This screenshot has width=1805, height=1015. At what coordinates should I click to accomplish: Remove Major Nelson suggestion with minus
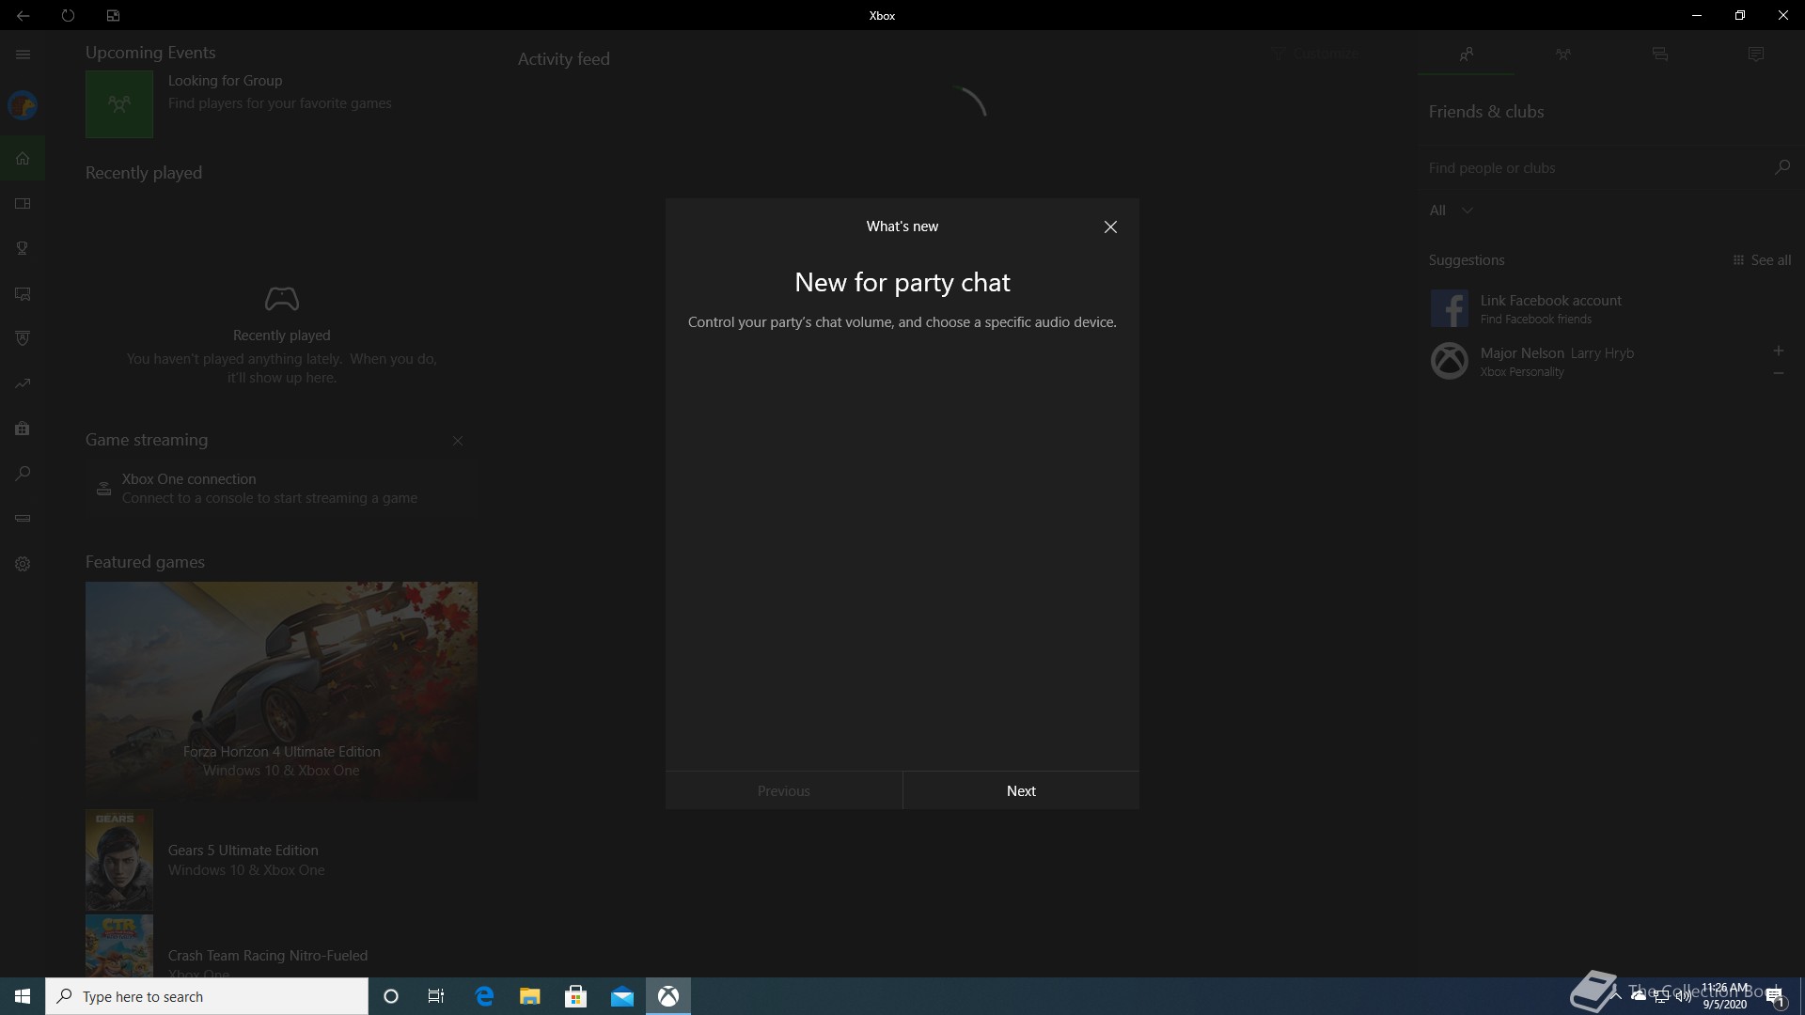point(1778,373)
